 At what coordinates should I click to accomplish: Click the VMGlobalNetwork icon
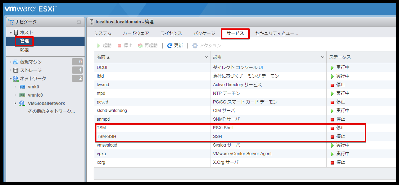[22, 103]
